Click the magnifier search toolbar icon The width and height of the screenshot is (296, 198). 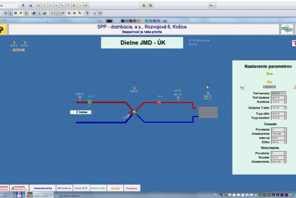tap(62, 6)
